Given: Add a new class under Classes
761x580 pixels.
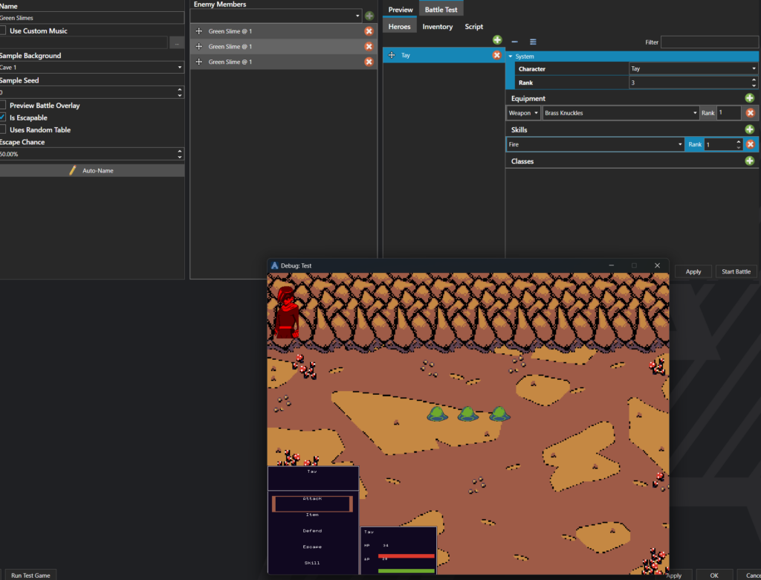Looking at the screenshot, I should click(x=750, y=161).
